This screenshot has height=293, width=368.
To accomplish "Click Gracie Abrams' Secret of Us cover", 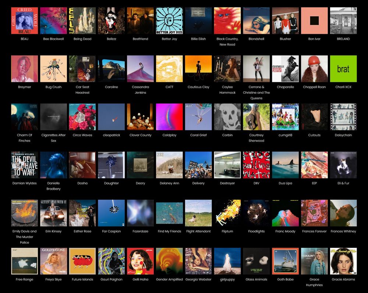I will click(x=343, y=261).
